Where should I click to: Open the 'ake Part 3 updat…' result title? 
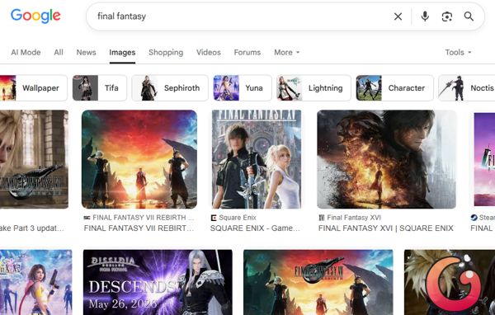[x=32, y=228]
